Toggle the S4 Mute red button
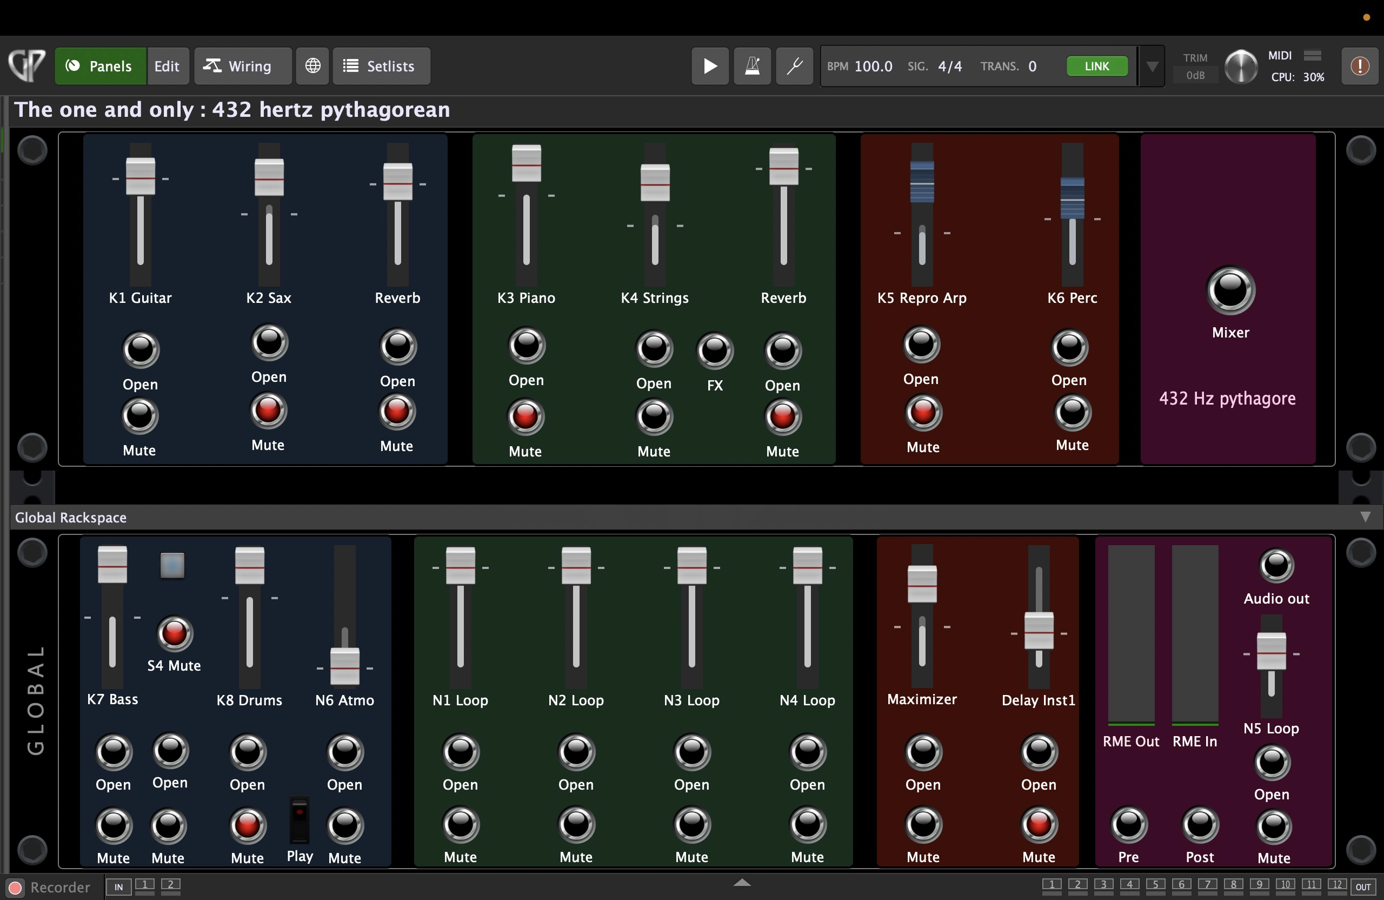The image size is (1384, 900). (175, 633)
